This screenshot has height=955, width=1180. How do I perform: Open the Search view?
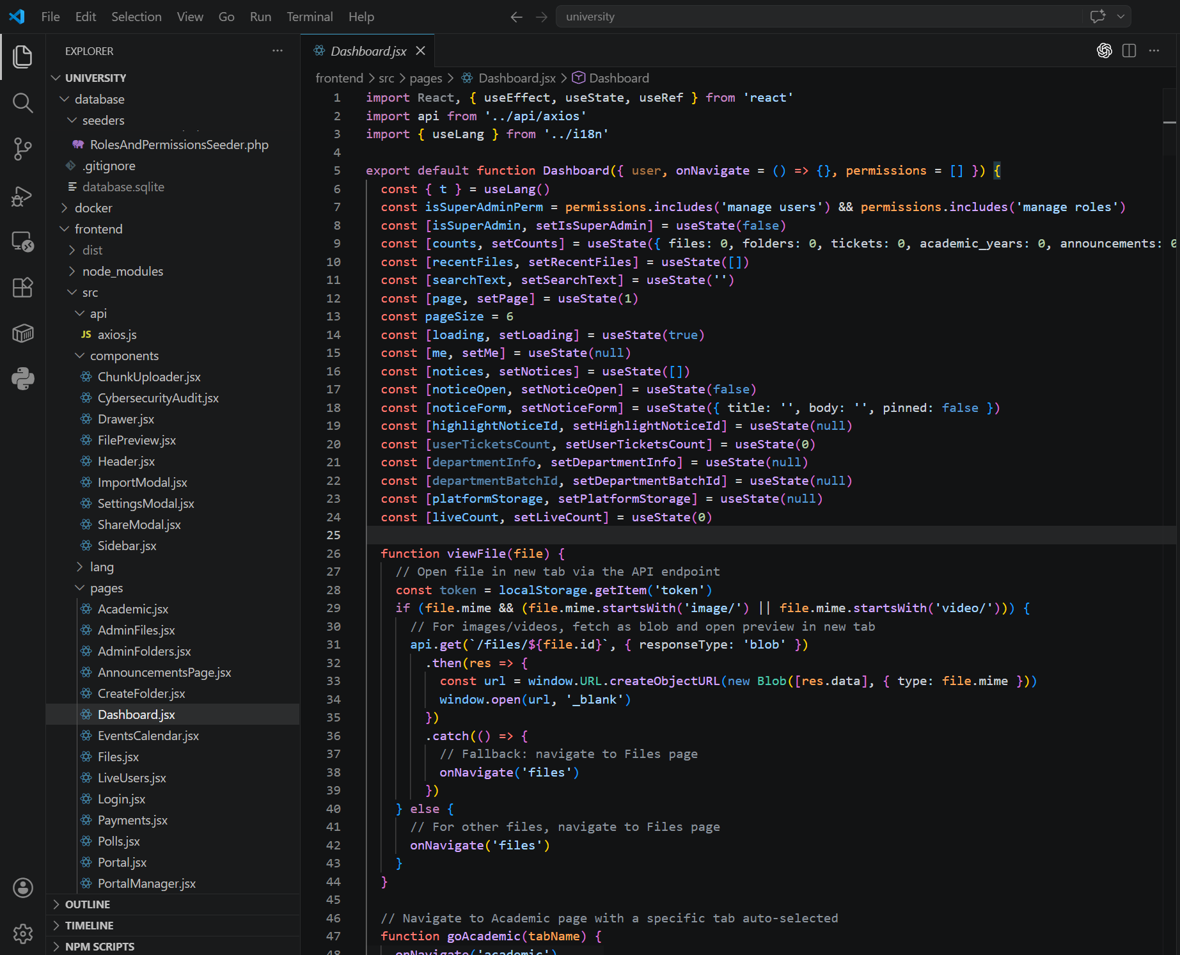point(23,102)
